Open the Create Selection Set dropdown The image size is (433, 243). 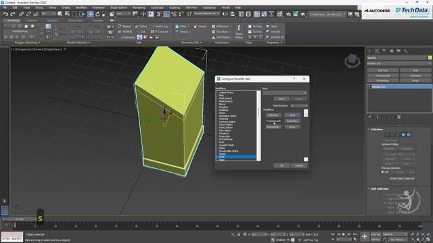206,13
